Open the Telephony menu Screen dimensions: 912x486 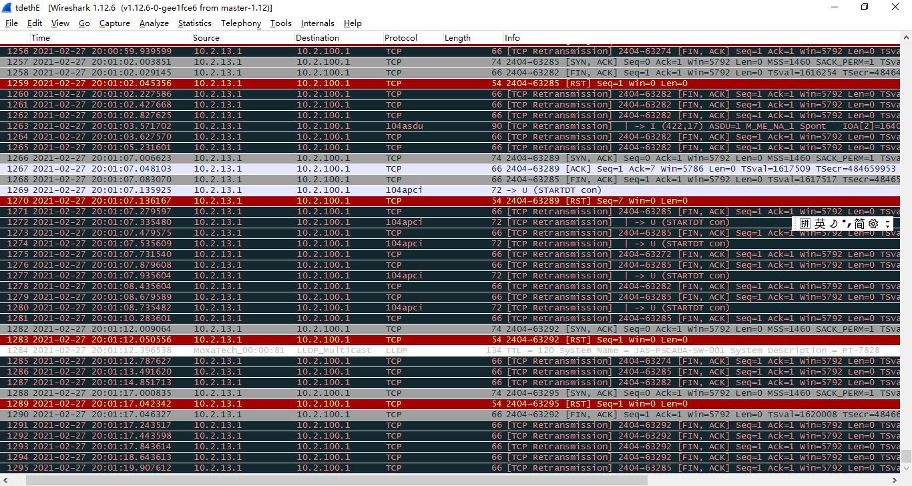[241, 23]
